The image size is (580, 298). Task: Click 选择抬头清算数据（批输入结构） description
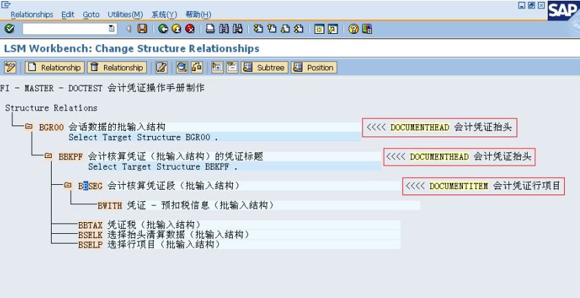click(178, 235)
